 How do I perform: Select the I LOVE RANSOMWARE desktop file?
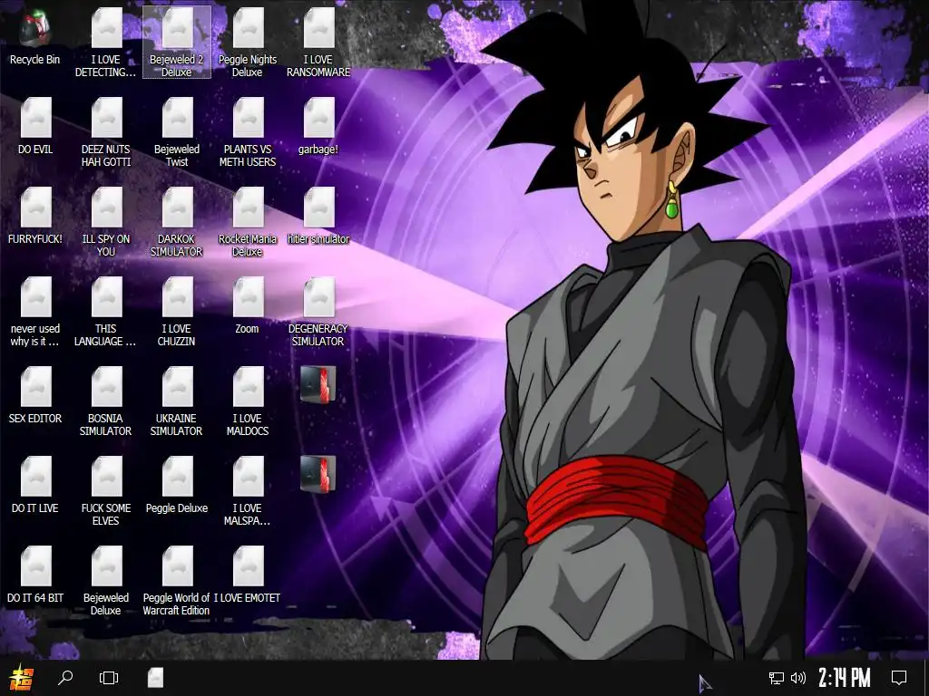coord(318,43)
